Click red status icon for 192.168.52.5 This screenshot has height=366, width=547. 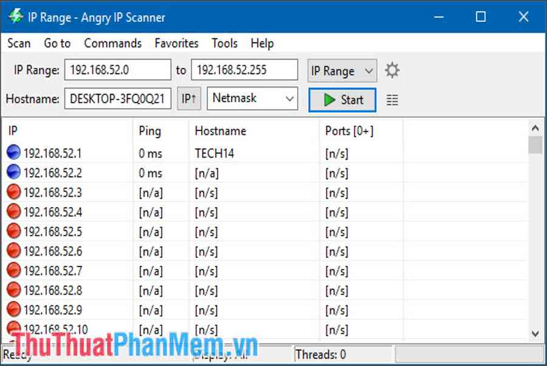point(13,231)
